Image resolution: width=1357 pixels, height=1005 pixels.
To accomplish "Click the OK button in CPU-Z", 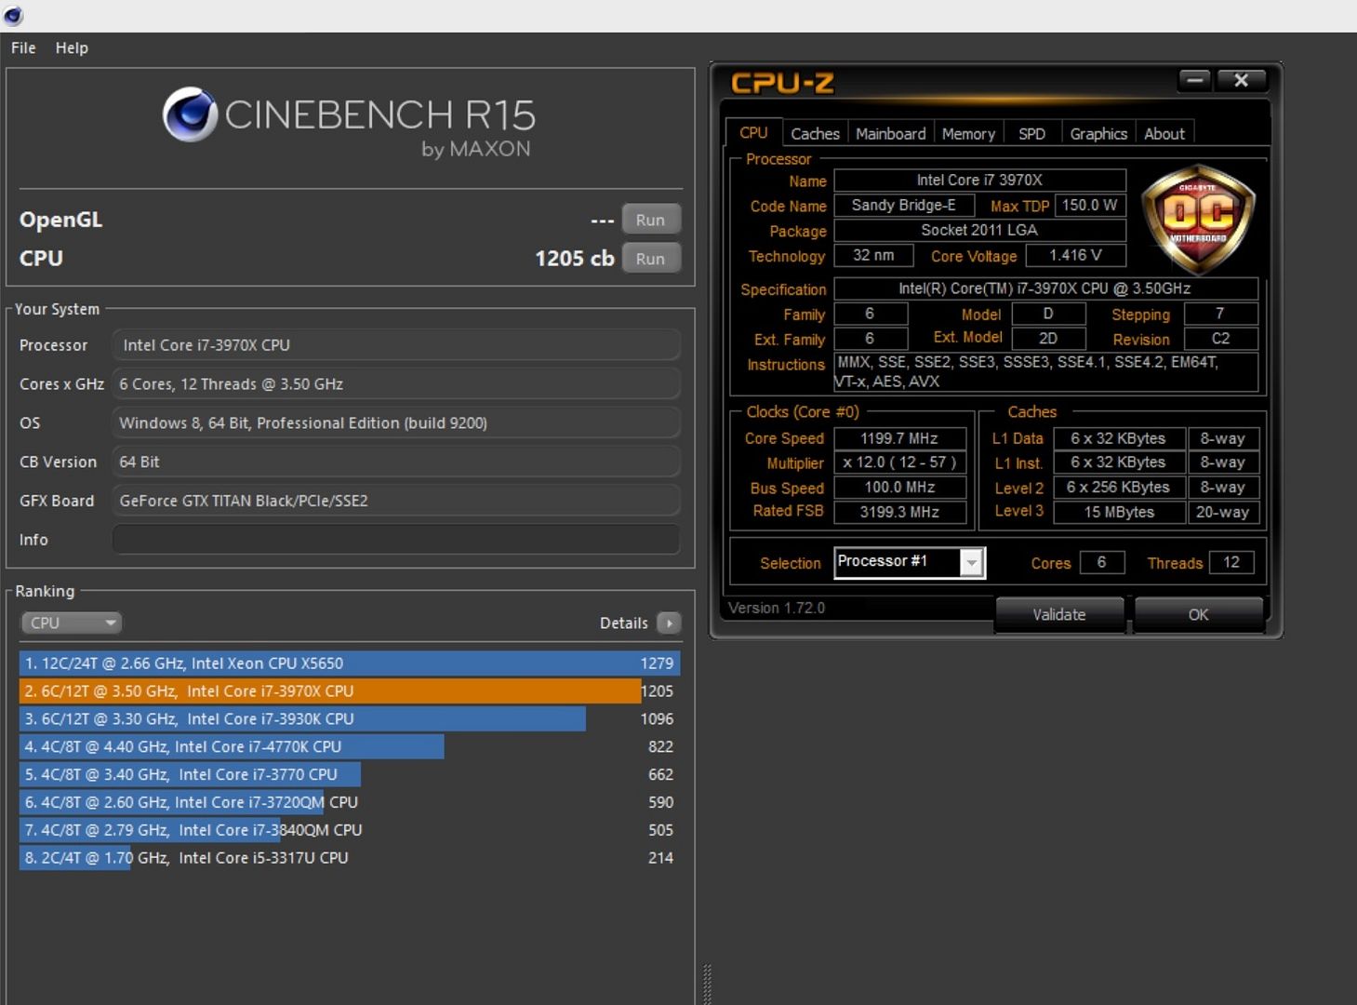I will tap(1198, 614).
